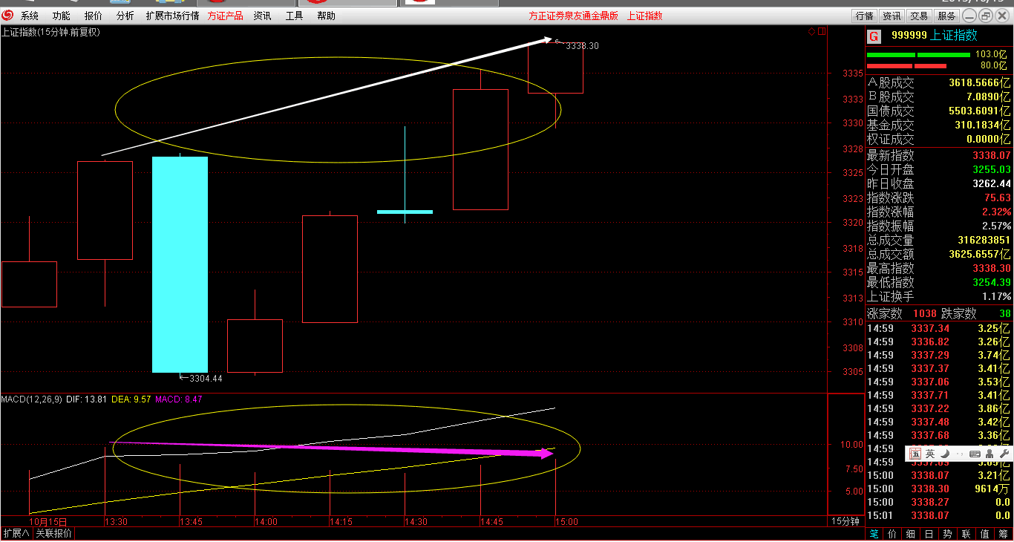Image resolution: width=1014 pixels, height=542 pixels.
Task: Open the soft keyboard icon in the IME toolbar
Action: tap(975, 454)
